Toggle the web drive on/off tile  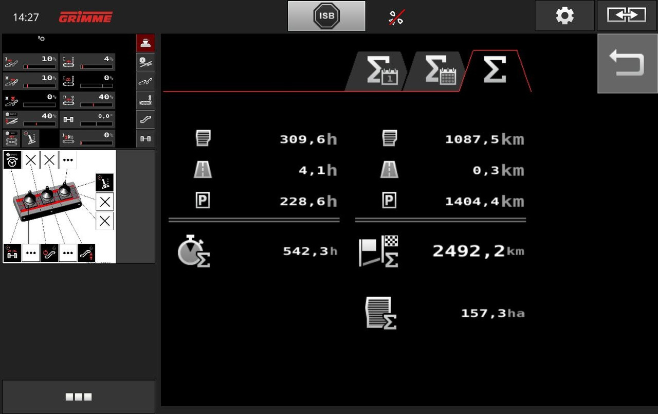tap(12, 138)
